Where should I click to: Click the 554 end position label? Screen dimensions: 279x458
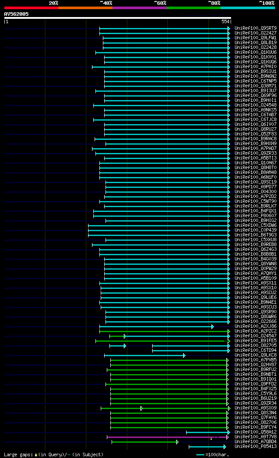coord(225,21)
